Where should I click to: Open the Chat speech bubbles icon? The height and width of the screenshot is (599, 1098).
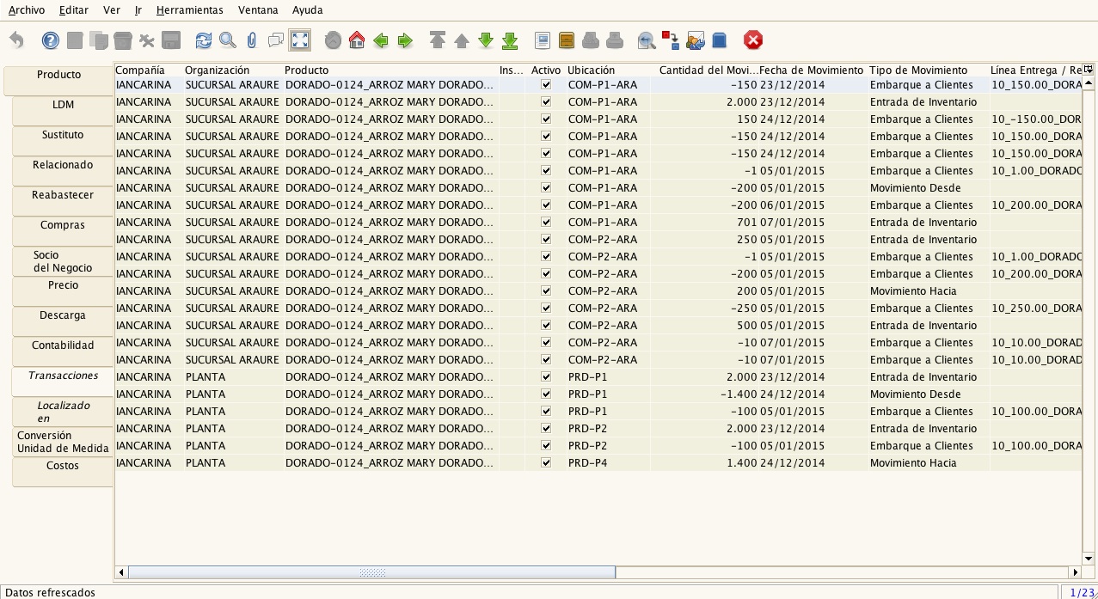276,40
